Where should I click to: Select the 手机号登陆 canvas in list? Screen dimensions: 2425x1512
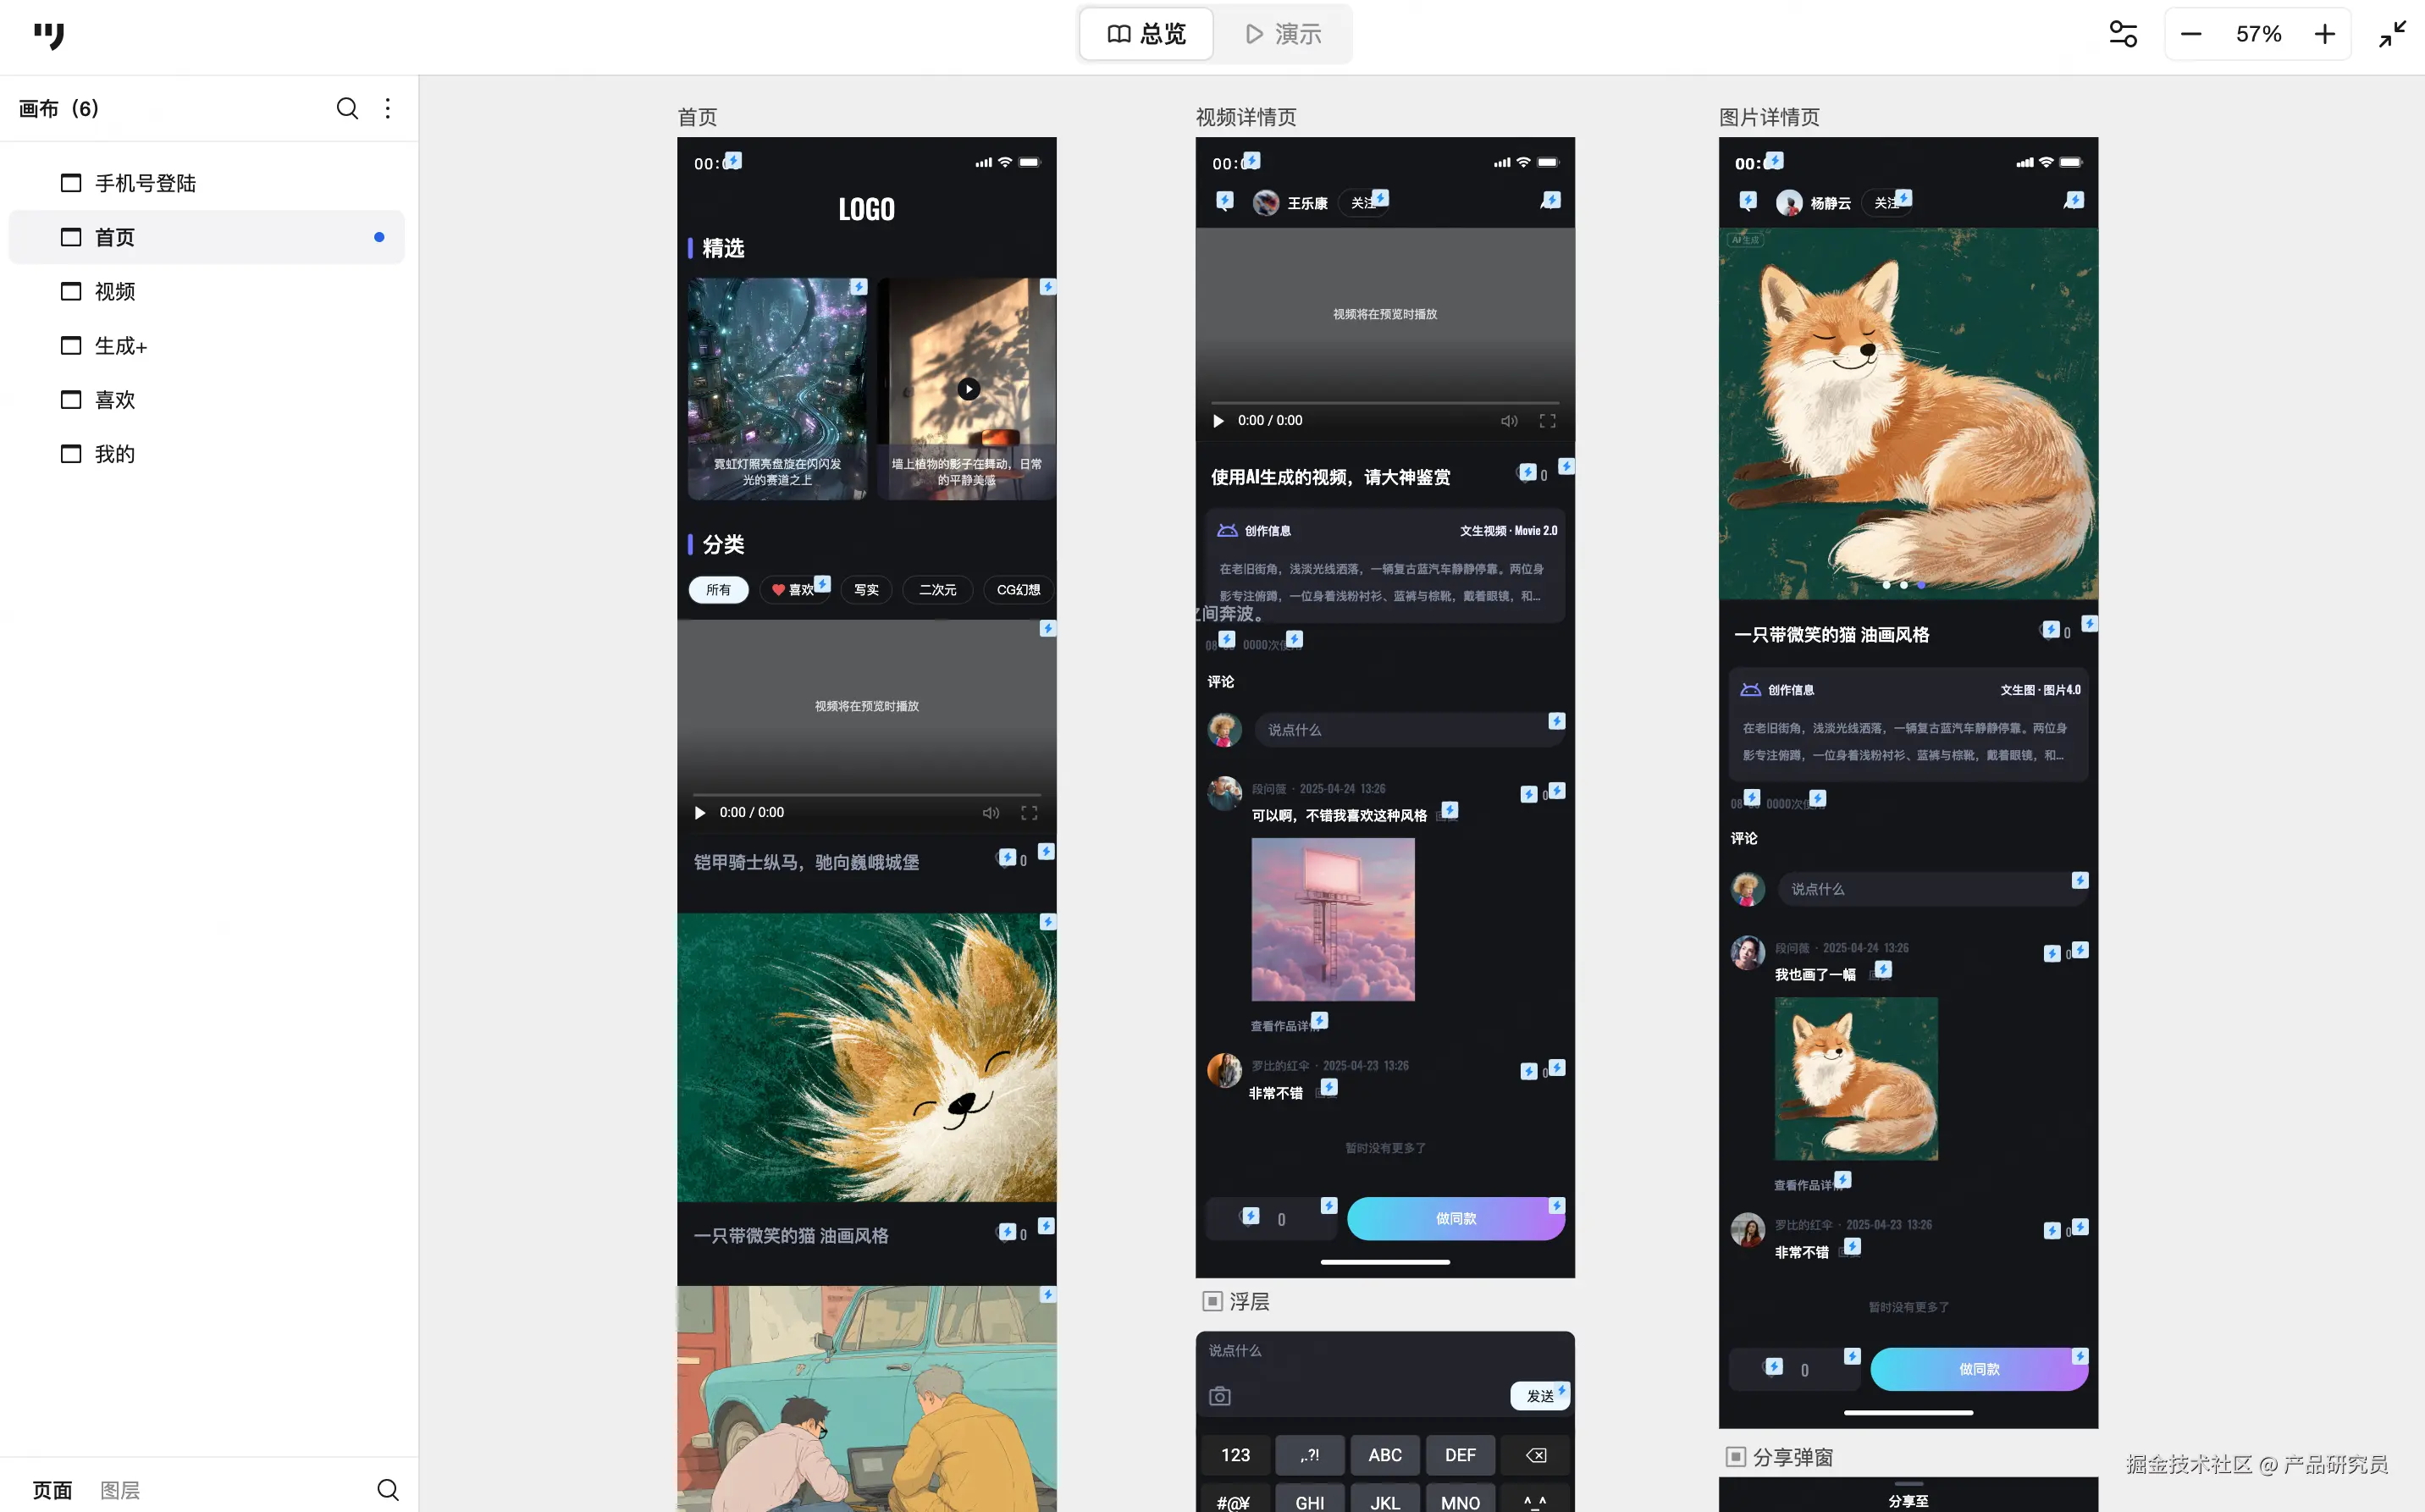(145, 183)
